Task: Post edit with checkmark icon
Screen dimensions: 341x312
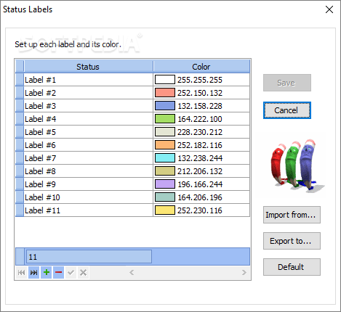Action: pos(71,273)
